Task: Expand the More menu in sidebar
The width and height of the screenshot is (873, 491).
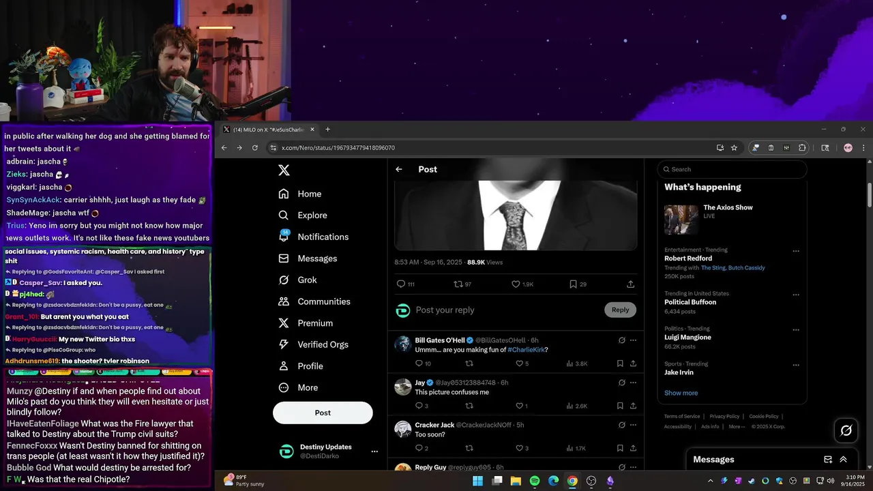Action: pyautogui.click(x=299, y=387)
